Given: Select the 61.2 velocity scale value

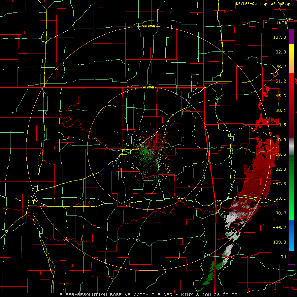Looking at the screenshot, I should [x=281, y=81].
